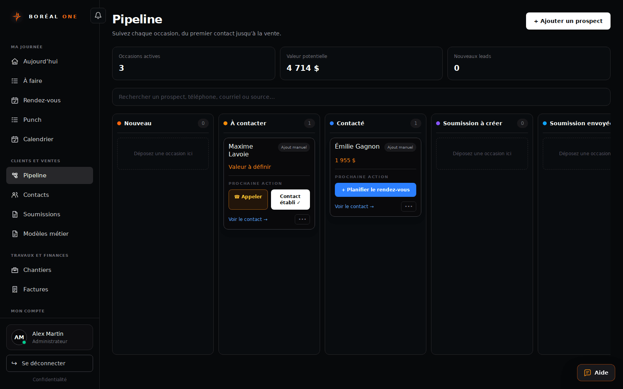Screen dimensions: 623x389
Task: Click the Chantiers briefcase icon
Action: 15,270
